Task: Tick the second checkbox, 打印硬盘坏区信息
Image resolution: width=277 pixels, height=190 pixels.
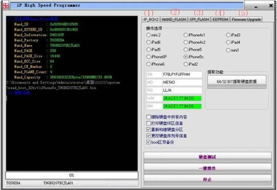Action: click(x=149, y=123)
